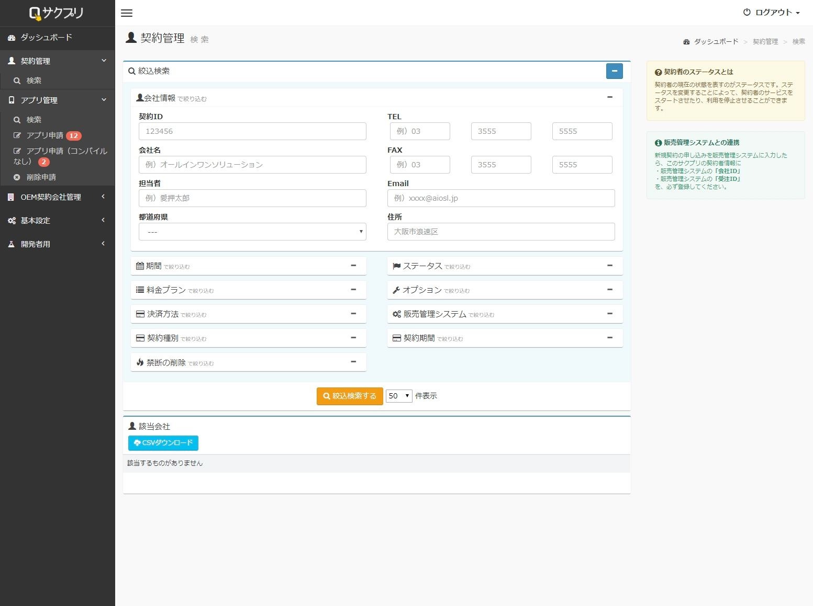Open the 都道府県 dropdown

(252, 232)
